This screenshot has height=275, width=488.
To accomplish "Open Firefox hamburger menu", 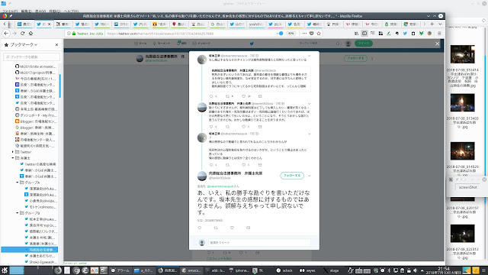I will (x=439, y=34).
